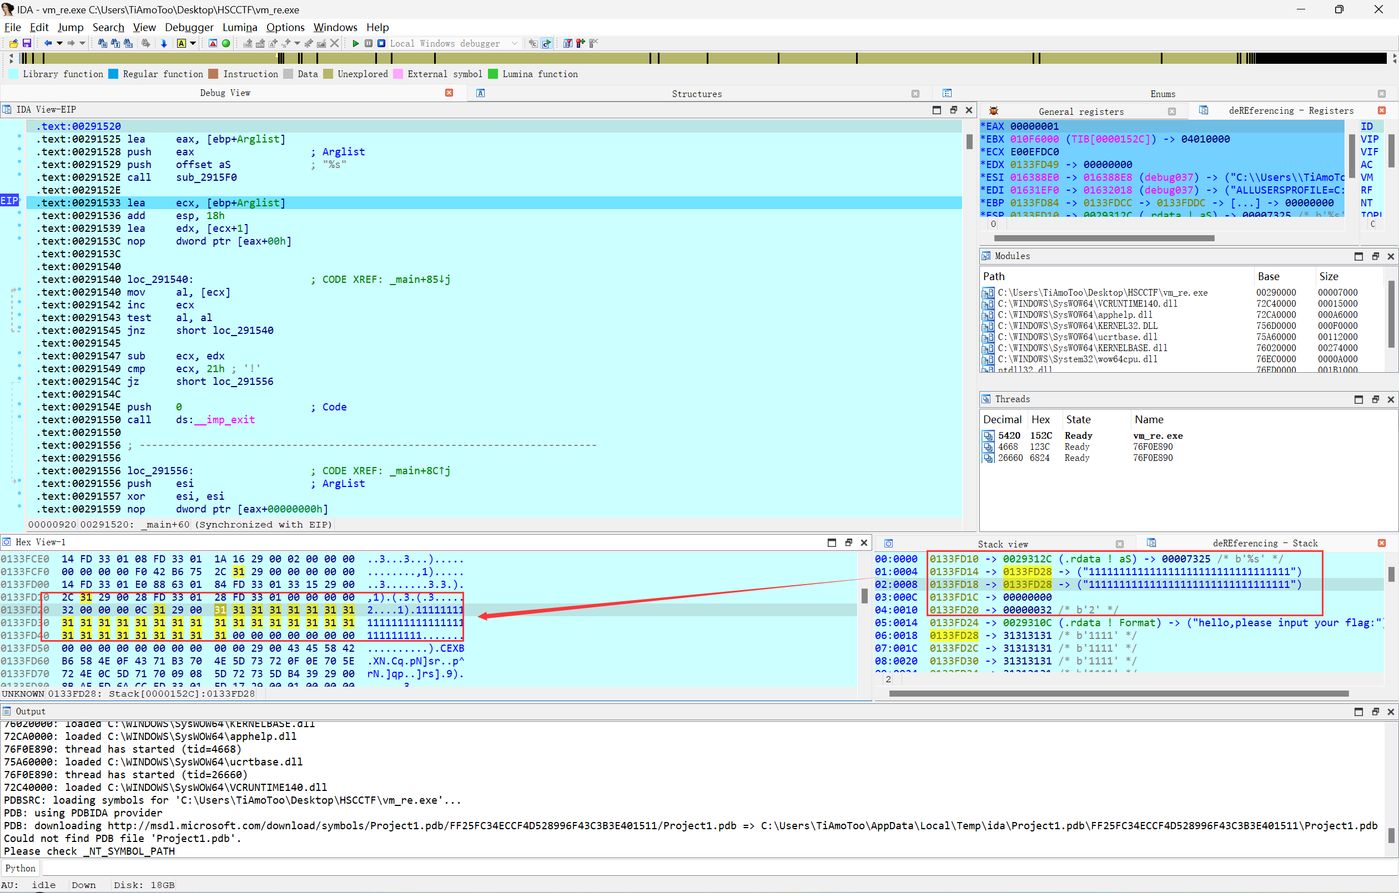Click the Modules panel title icon
The width and height of the screenshot is (1399, 893).
986,256
